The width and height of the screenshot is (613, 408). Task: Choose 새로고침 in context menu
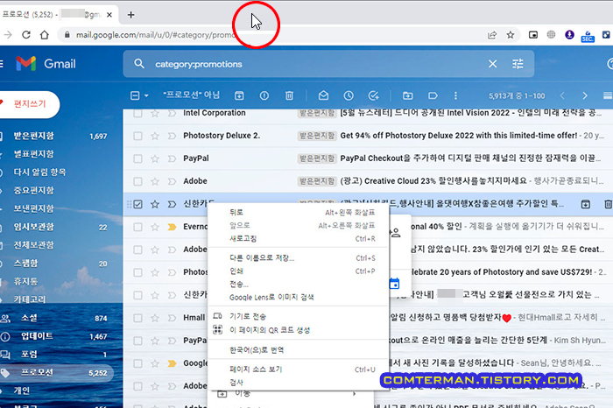299,238
